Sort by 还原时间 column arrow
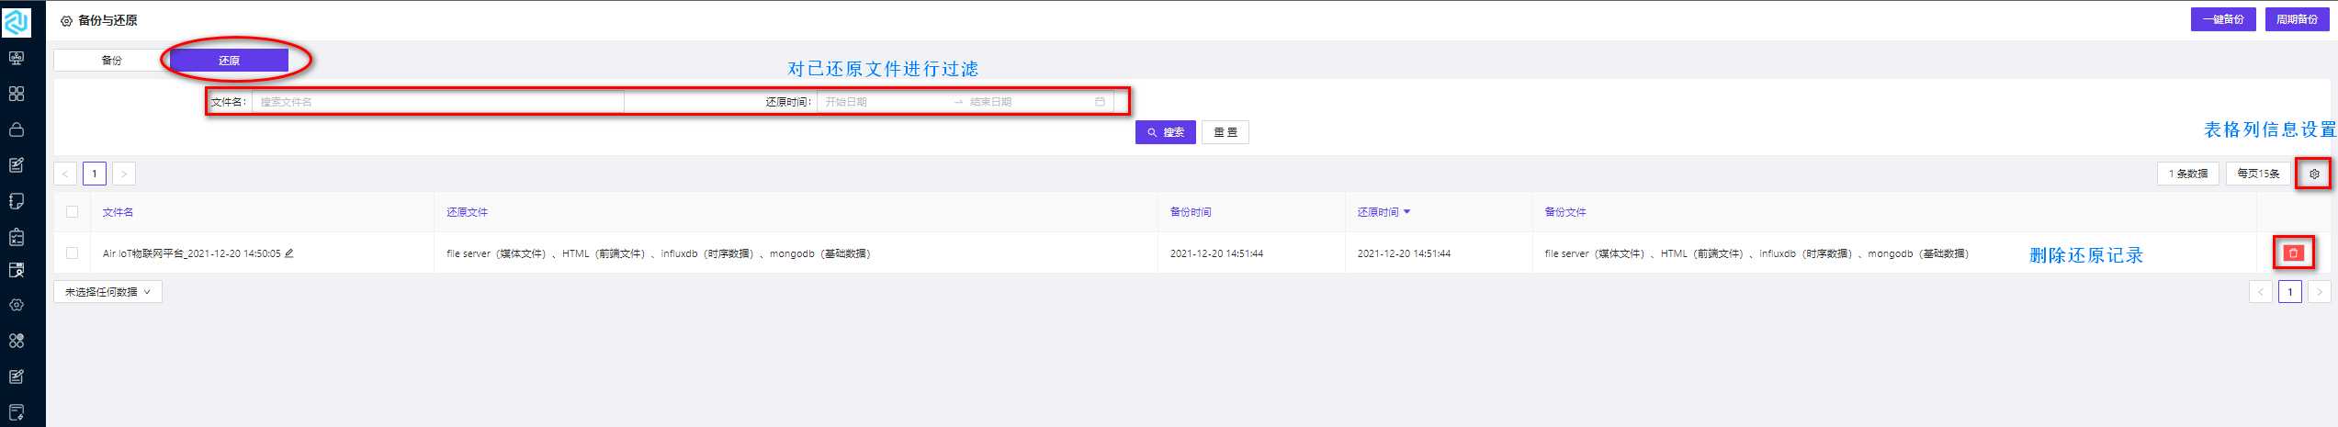2338x427 pixels. [1406, 212]
